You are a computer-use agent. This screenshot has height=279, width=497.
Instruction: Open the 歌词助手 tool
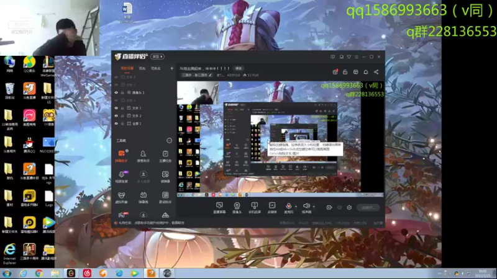165,197
